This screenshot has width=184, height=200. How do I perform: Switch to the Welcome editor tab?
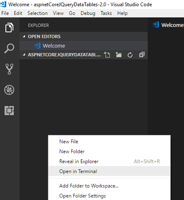pos(168,25)
